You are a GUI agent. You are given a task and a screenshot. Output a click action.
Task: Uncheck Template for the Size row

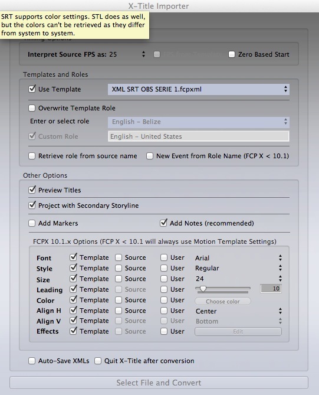pyautogui.click(x=73, y=278)
